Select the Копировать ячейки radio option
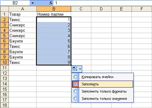The image size is (152, 108). tap(75, 77)
